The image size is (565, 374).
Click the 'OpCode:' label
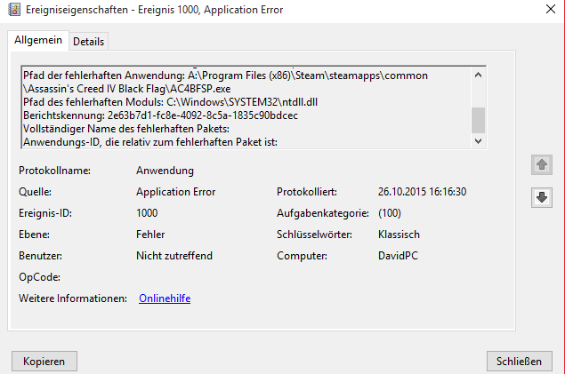pyautogui.click(x=40, y=277)
